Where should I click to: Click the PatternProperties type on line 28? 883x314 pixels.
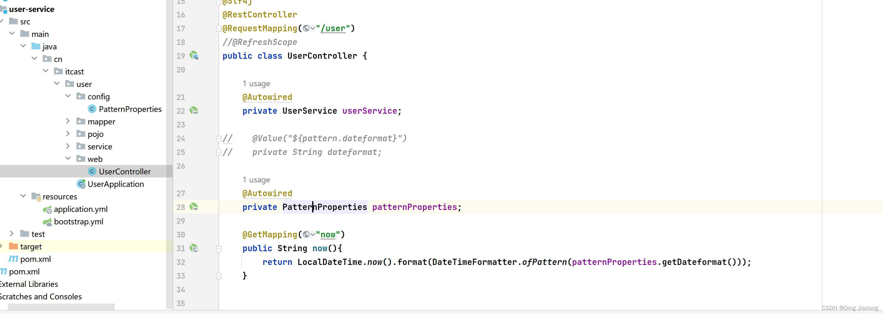(325, 207)
